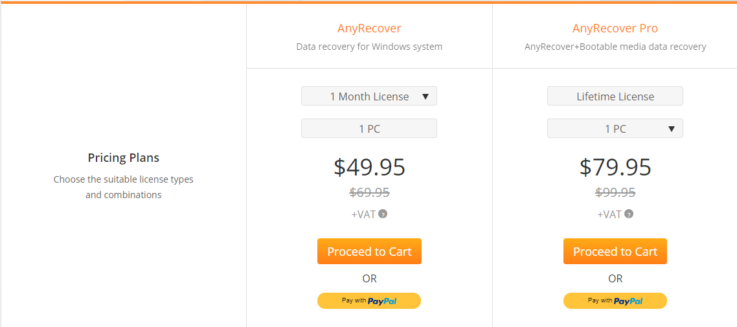737x327 pixels.
Task: Click the 'AnyRecover+Bootable media data recovery' subtitle
Action: tap(615, 47)
